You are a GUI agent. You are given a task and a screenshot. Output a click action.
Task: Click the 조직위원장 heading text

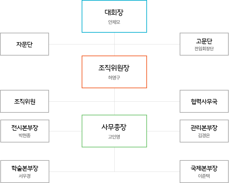click(x=114, y=68)
